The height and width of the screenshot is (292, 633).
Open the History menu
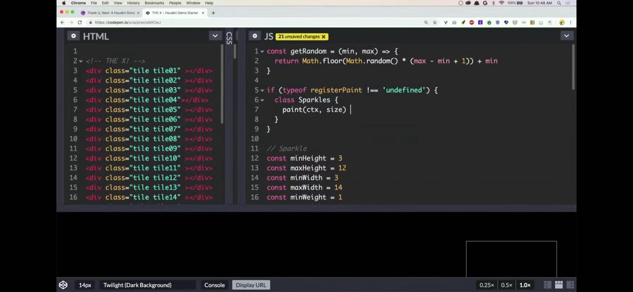click(133, 3)
